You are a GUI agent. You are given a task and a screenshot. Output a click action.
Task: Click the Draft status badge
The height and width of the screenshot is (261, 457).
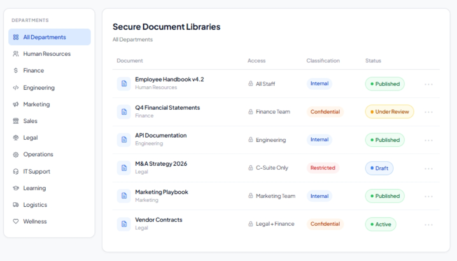pos(379,168)
